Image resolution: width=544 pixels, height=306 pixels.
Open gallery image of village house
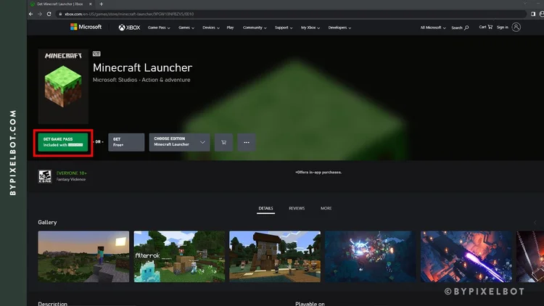(275, 257)
